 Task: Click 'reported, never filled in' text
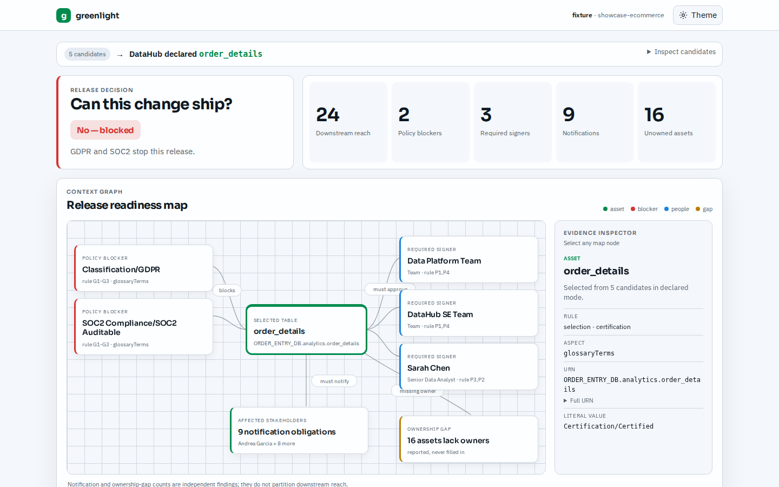pos(436,452)
